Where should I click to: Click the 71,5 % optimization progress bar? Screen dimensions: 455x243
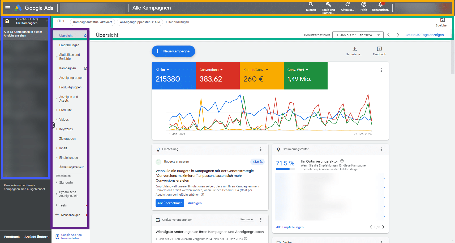pyautogui.click(x=285, y=169)
